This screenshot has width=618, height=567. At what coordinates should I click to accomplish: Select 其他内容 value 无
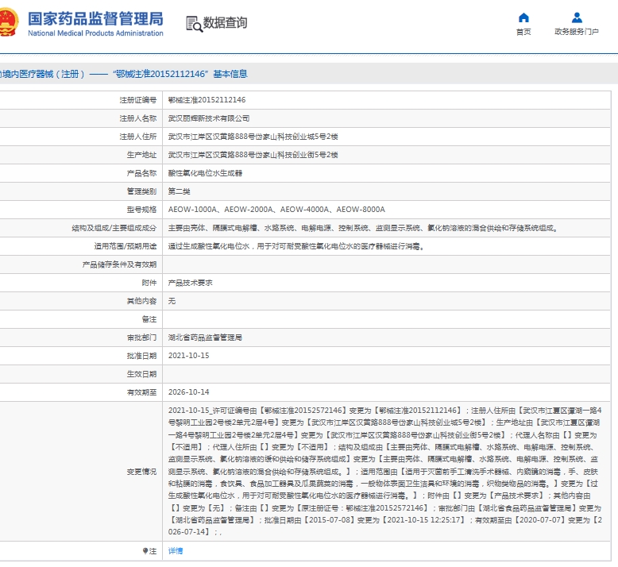click(x=172, y=301)
